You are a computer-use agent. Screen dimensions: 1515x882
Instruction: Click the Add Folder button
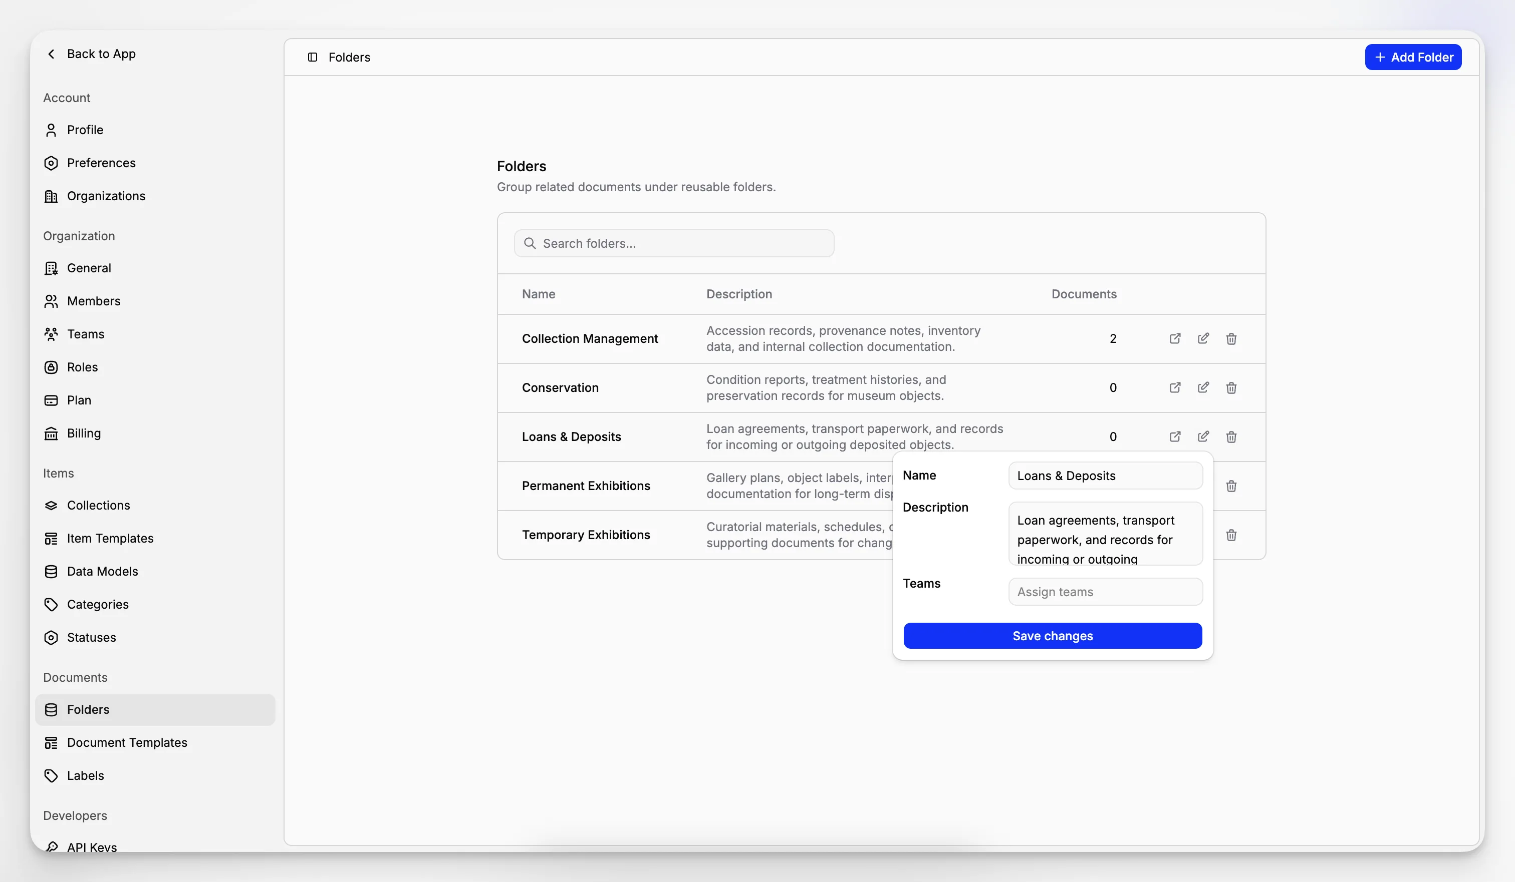coord(1413,57)
